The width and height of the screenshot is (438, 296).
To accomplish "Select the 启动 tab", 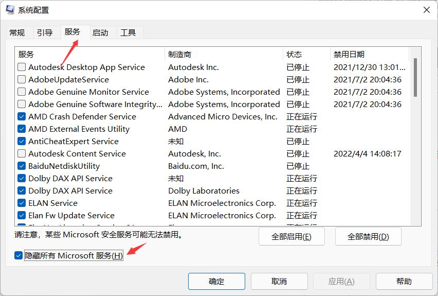I will pyautogui.click(x=100, y=32).
